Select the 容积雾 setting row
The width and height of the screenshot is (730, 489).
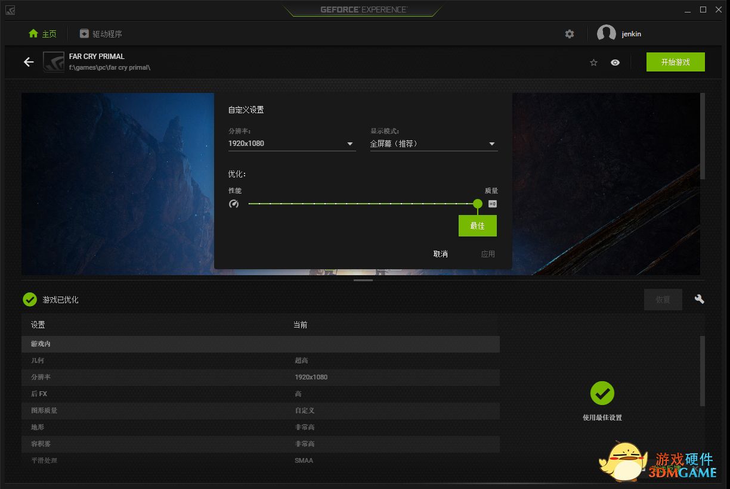pos(261,444)
